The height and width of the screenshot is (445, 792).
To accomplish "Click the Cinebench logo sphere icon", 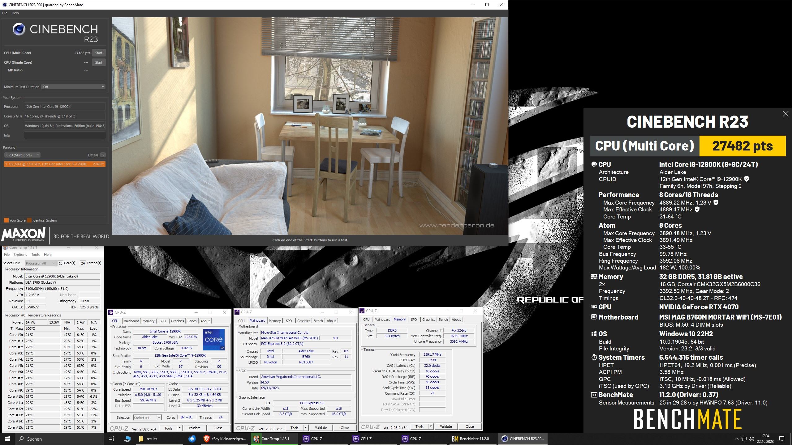I will point(19,29).
